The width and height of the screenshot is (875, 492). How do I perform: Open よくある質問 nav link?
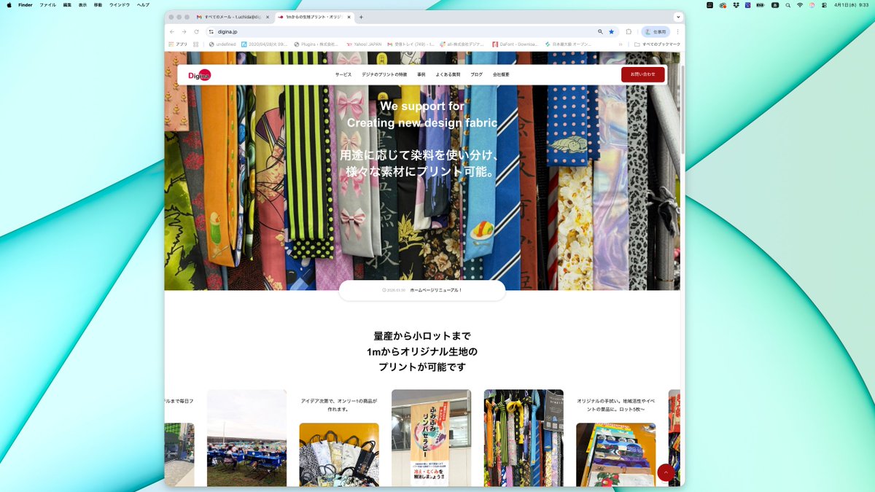pyautogui.click(x=448, y=74)
